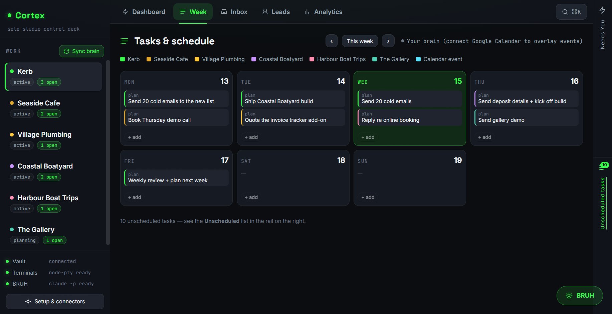Open the Inbox tab
612x314 pixels.
click(x=234, y=12)
